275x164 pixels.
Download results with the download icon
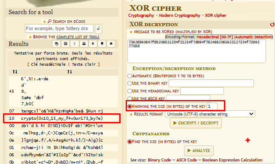click(x=93, y=44)
